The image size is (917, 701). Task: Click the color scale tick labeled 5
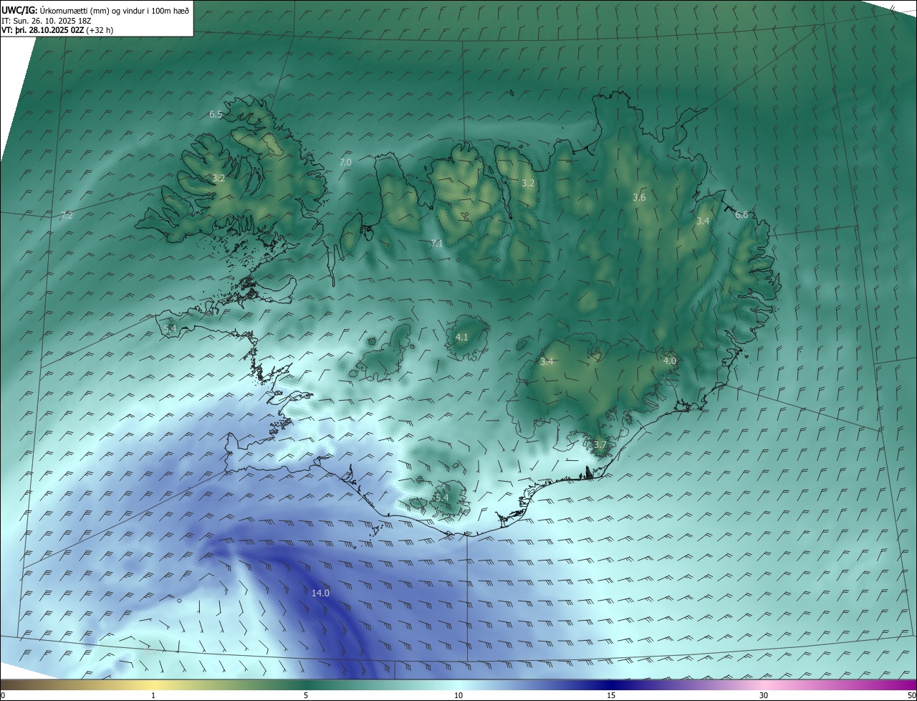tap(306, 695)
